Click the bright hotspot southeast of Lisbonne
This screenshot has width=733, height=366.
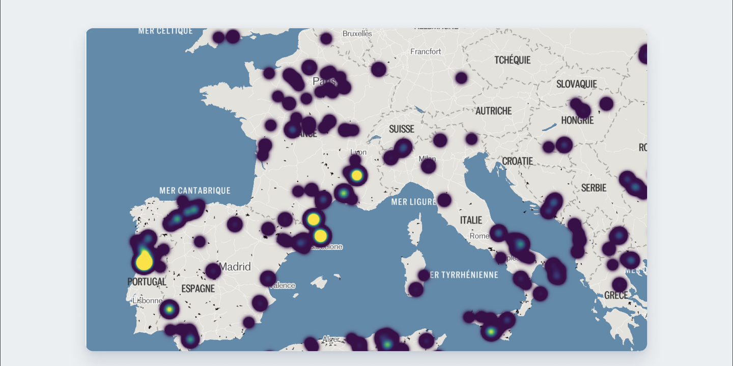click(x=169, y=309)
